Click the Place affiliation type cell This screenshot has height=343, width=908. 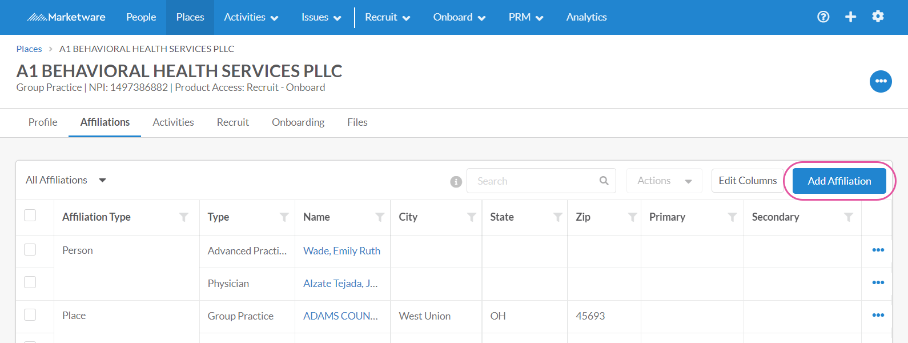tap(74, 316)
